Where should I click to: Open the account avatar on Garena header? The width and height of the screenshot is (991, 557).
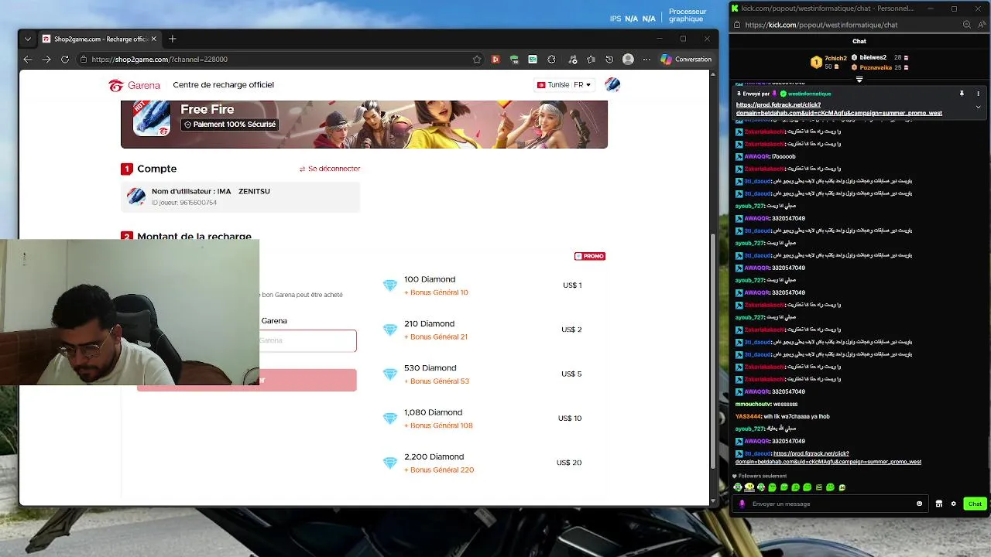click(612, 85)
